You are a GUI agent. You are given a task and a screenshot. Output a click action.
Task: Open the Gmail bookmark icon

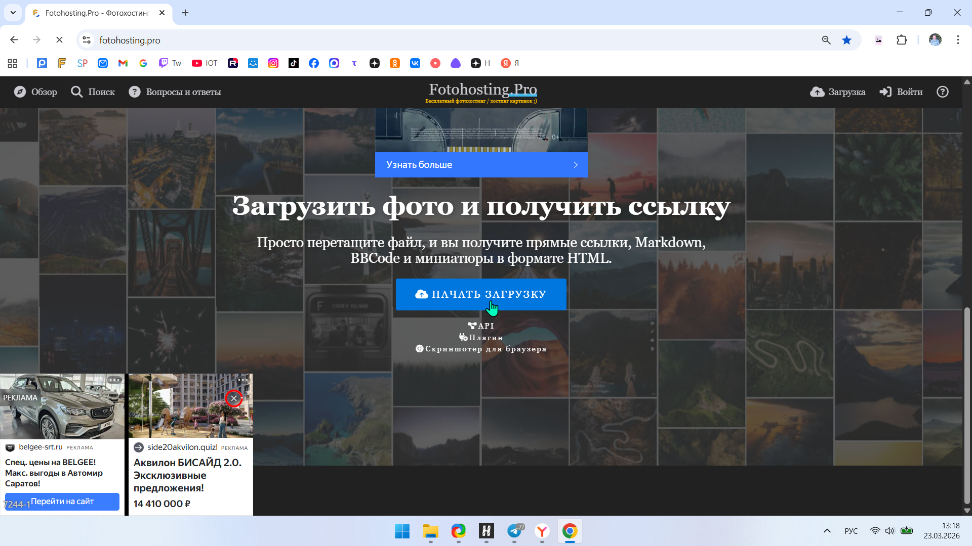pyautogui.click(x=123, y=63)
